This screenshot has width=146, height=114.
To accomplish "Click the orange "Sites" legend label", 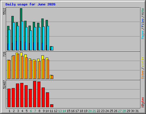I will pos(143,75).
